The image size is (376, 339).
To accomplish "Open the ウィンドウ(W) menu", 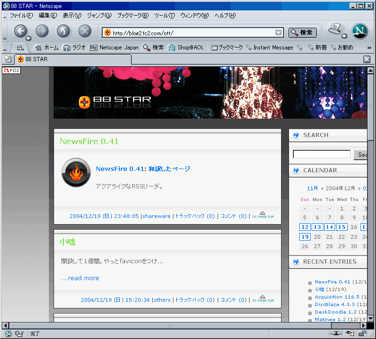I will [195, 16].
